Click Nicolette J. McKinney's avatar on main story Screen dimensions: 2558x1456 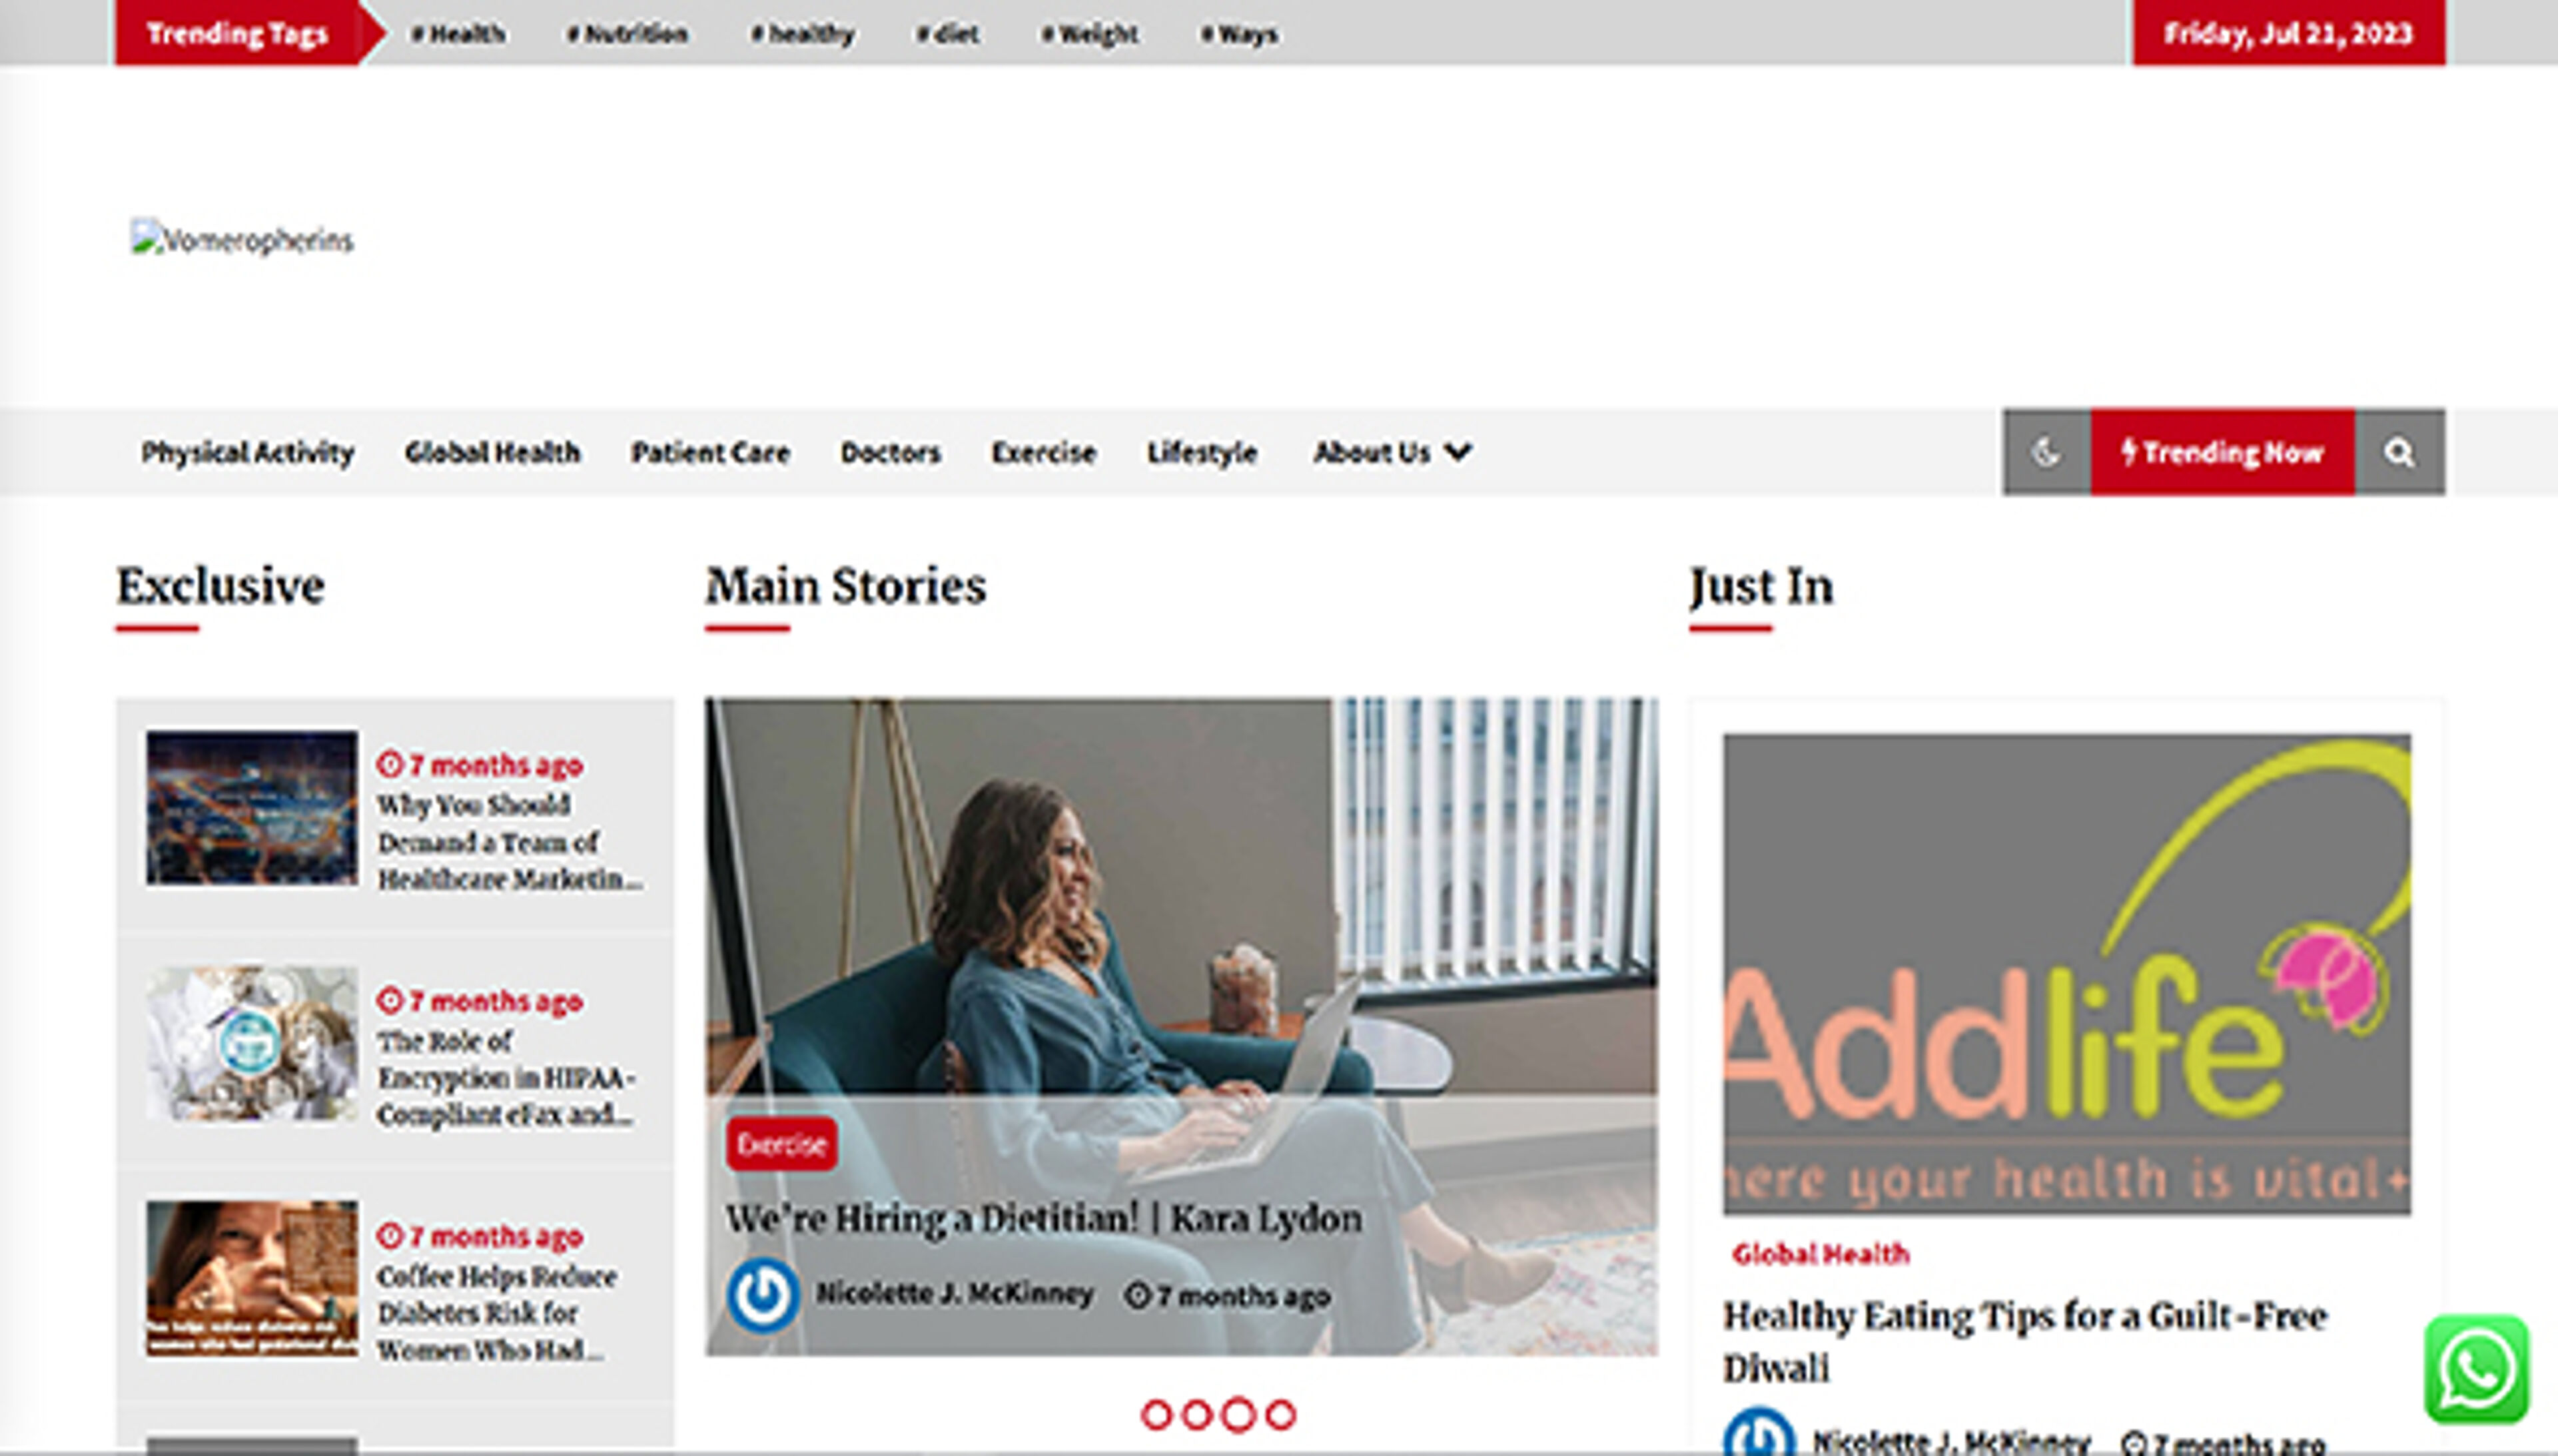point(763,1295)
